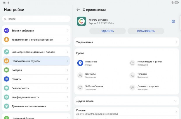Open Конфиденциальность settings entry

point(36,97)
